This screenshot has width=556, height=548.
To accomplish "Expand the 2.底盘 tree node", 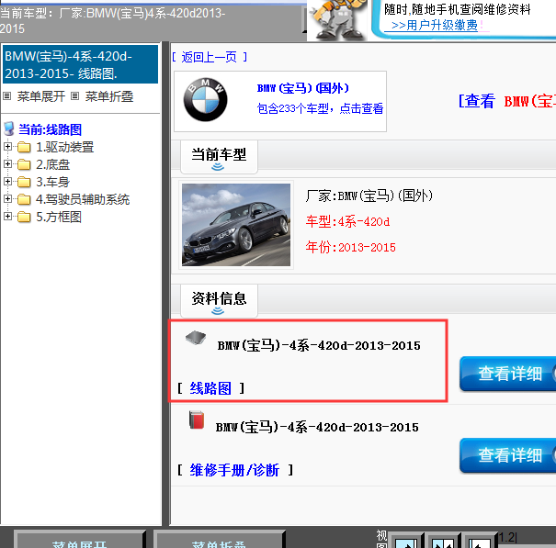I will pos(7,163).
